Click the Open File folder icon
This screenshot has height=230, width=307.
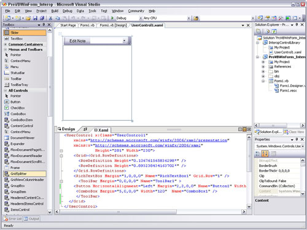click(28, 18)
